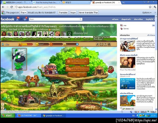Reload the page with the refresh icon
Viewport: 158px width, 123px height.
[12, 7]
